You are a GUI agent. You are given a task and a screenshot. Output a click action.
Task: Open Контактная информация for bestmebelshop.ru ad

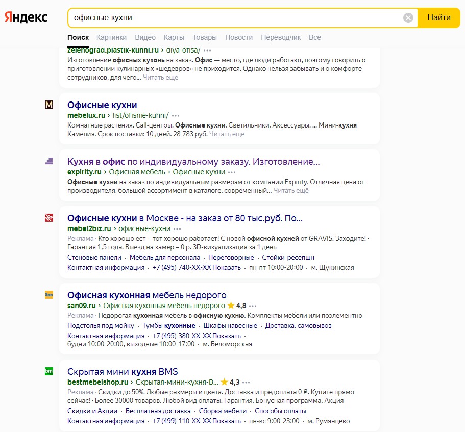coord(106,421)
